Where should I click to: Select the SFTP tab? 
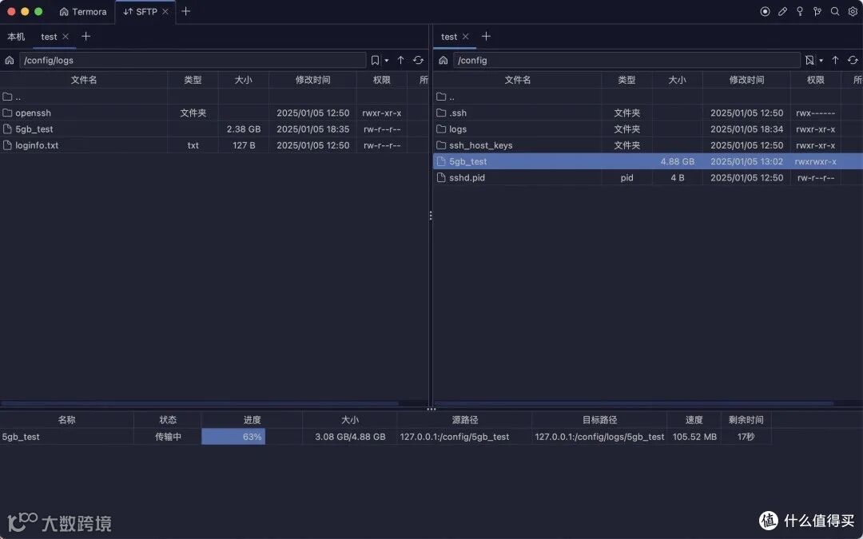(140, 11)
